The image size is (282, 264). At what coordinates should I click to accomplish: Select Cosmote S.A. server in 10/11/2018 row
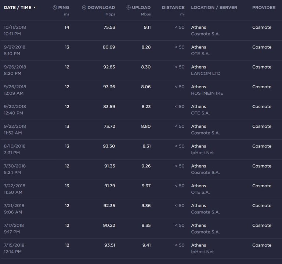pyautogui.click(x=205, y=34)
